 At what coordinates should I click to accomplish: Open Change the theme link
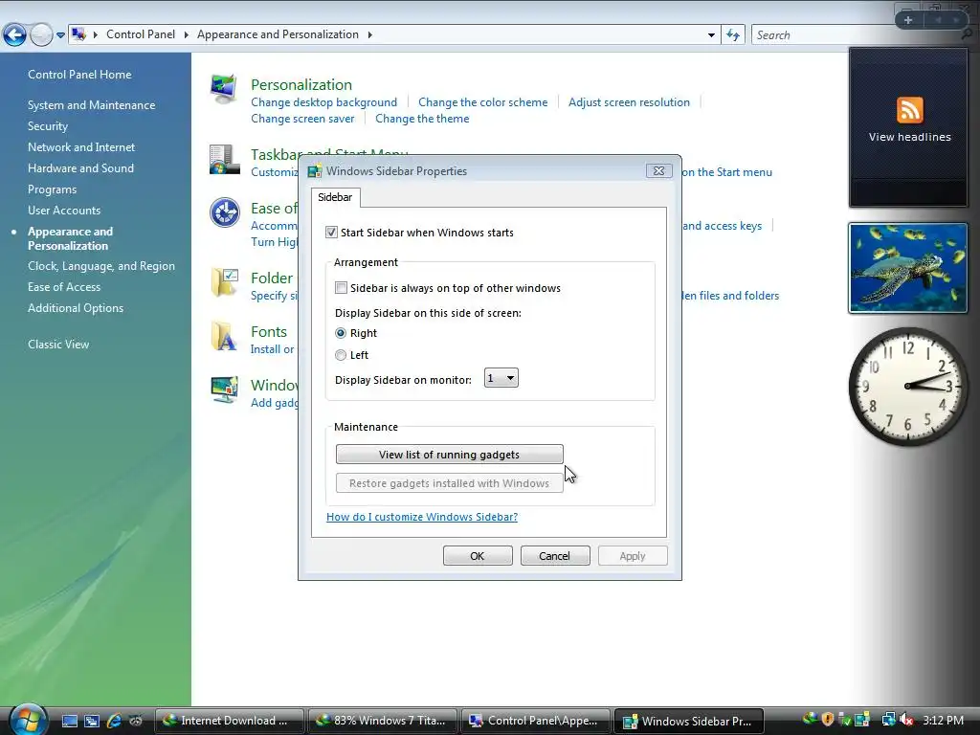coord(422,118)
